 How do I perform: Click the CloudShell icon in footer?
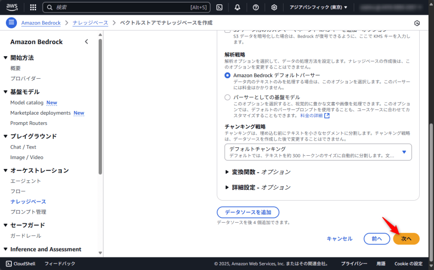(x=8, y=264)
